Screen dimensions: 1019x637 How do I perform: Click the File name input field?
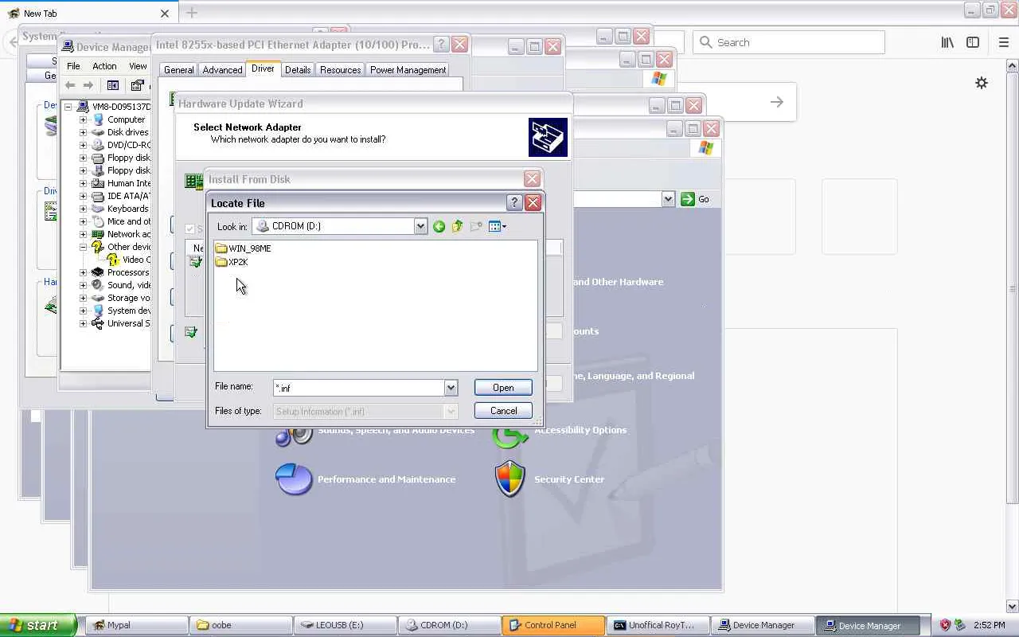coord(359,388)
